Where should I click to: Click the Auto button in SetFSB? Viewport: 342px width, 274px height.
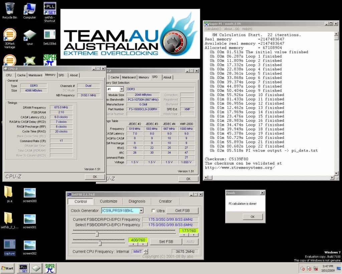click(x=190, y=242)
